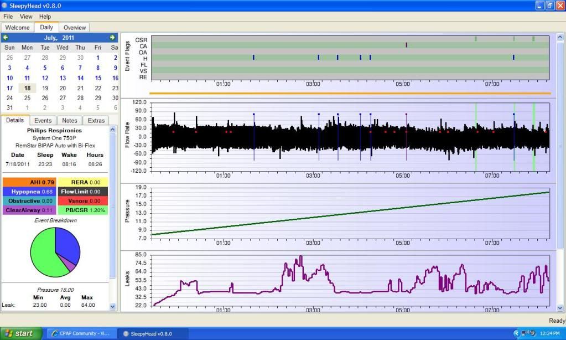The width and height of the screenshot is (566, 340).
Task: Open the View menu
Action: click(x=26, y=17)
